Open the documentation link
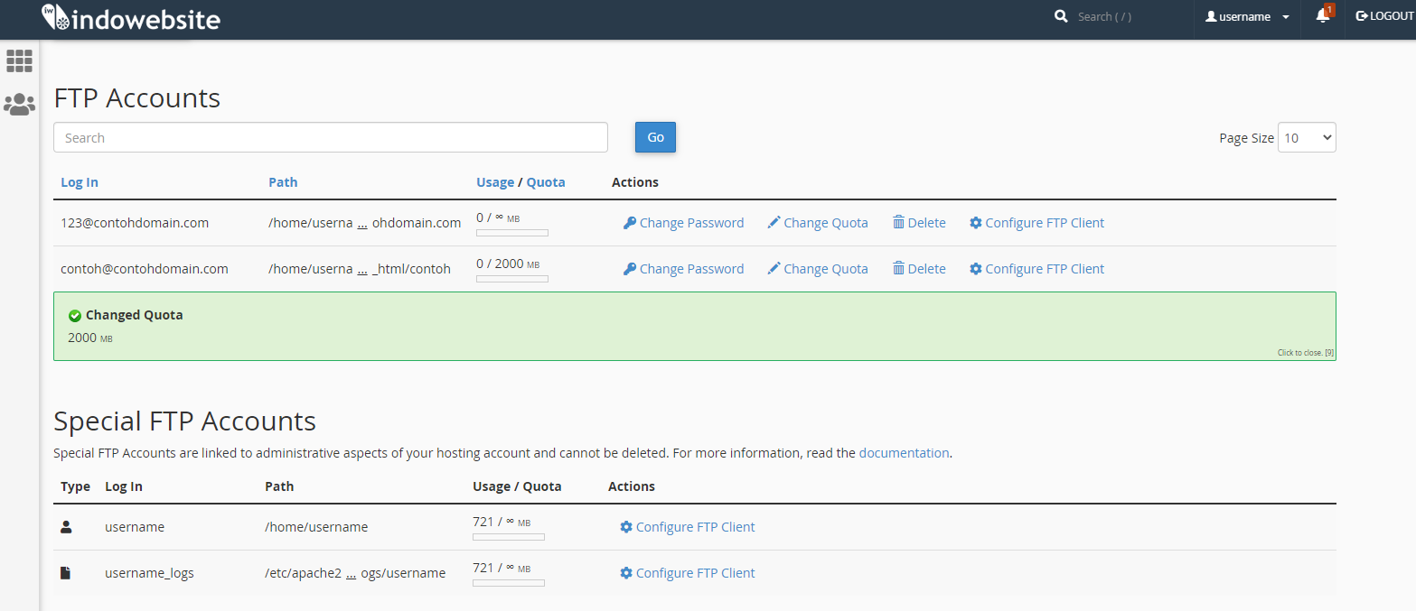The height and width of the screenshot is (611, 1416). click(904, 453)
